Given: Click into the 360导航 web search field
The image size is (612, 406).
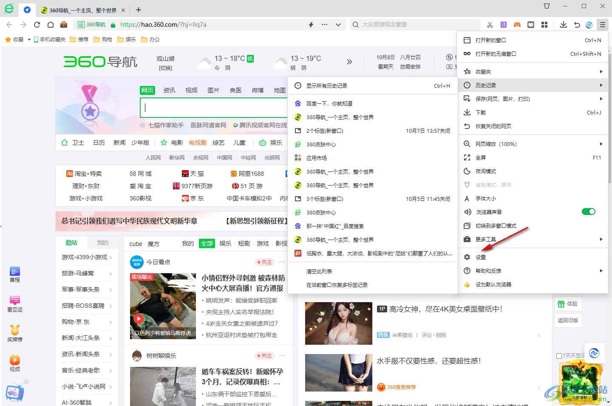Looking at the screenshot, I should 214,108.
